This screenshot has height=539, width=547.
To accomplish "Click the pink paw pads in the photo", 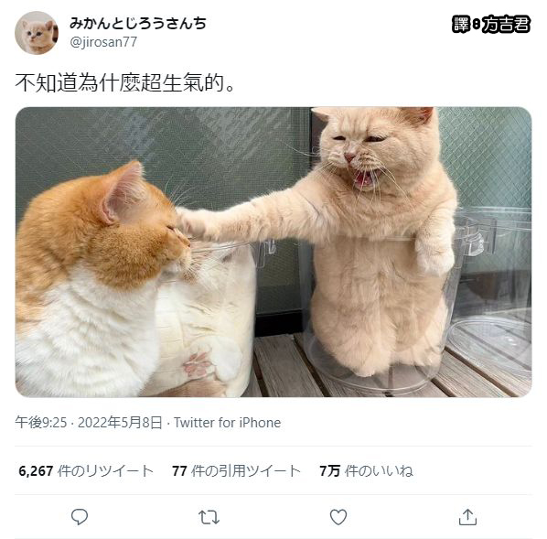I will point(198,365).
